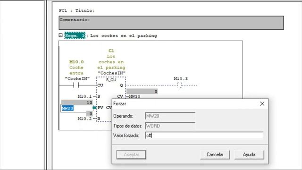Click the M10.1 operand at S input
Image resolution: width=302 pixels, height=170 pixels.
point(84,96)
